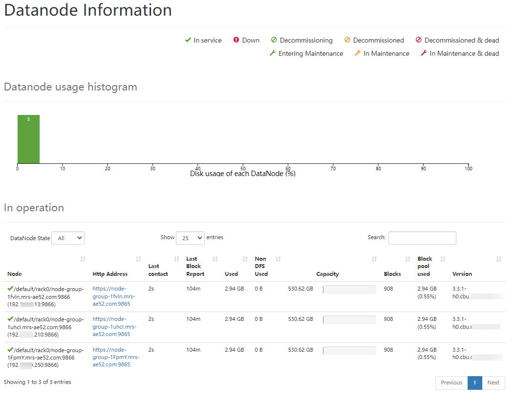Click the Capacity column header text

tap(327, 274)
